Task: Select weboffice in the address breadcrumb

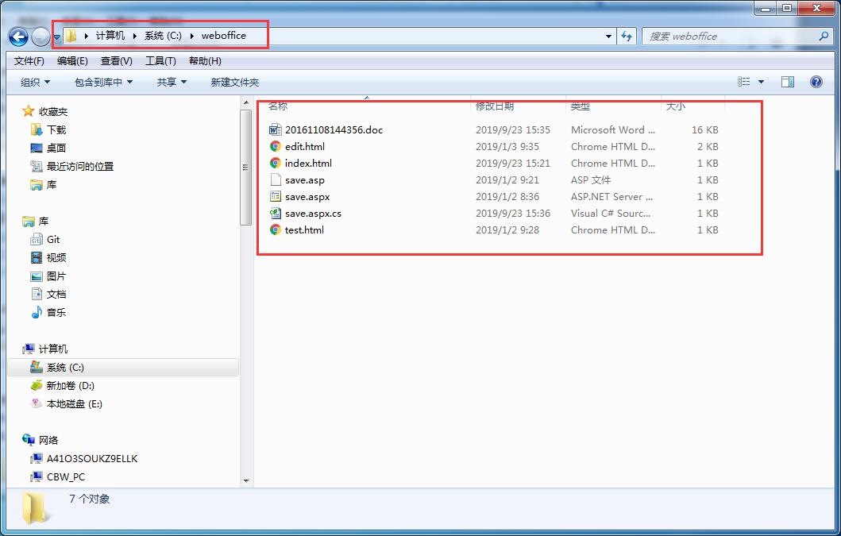Action: click(224, 36)
